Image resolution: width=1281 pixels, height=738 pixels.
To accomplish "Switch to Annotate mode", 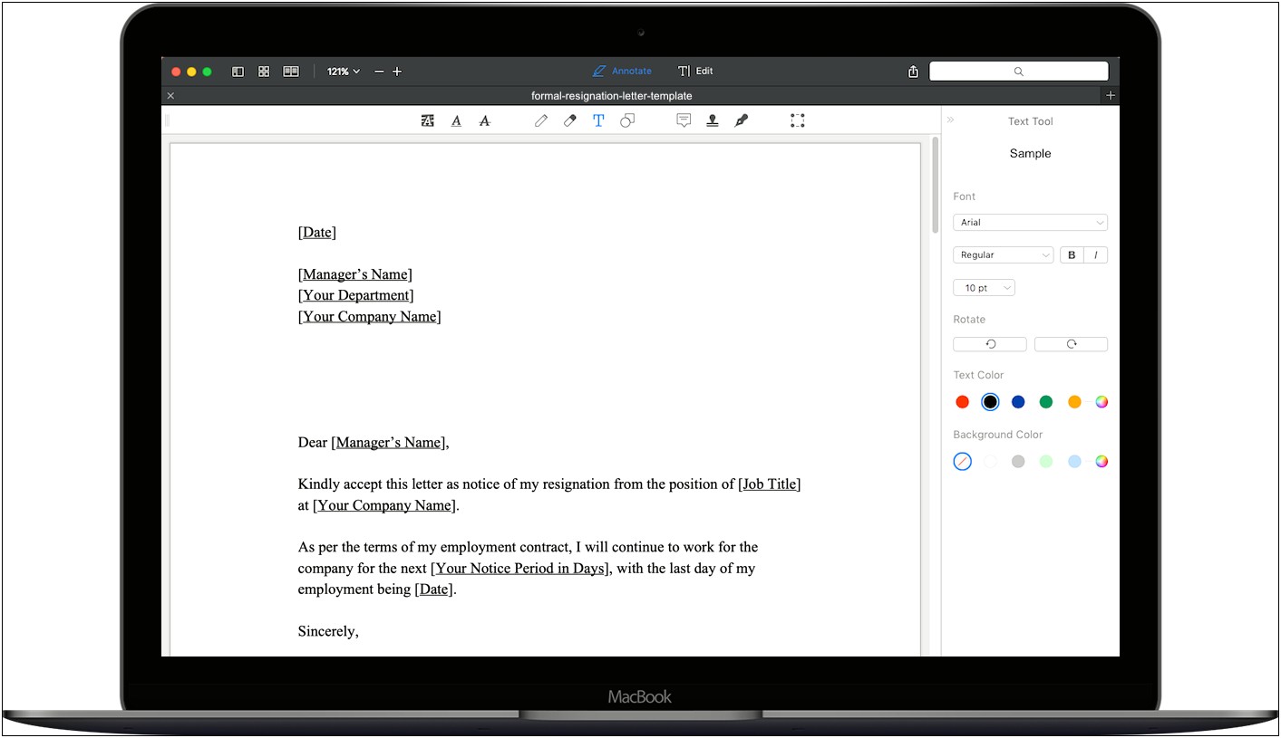I will click(x=622, y=71).
